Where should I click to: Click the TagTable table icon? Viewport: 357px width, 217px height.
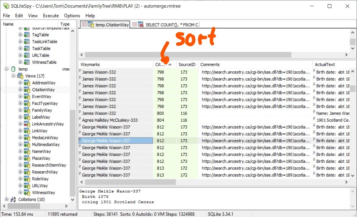coord(27,35)
